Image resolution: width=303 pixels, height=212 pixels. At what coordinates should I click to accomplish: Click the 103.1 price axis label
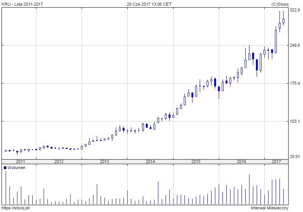(295, 121)
